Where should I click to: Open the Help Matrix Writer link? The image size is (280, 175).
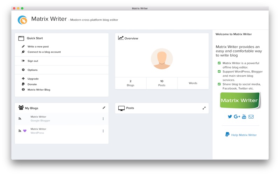pos(244,135)
